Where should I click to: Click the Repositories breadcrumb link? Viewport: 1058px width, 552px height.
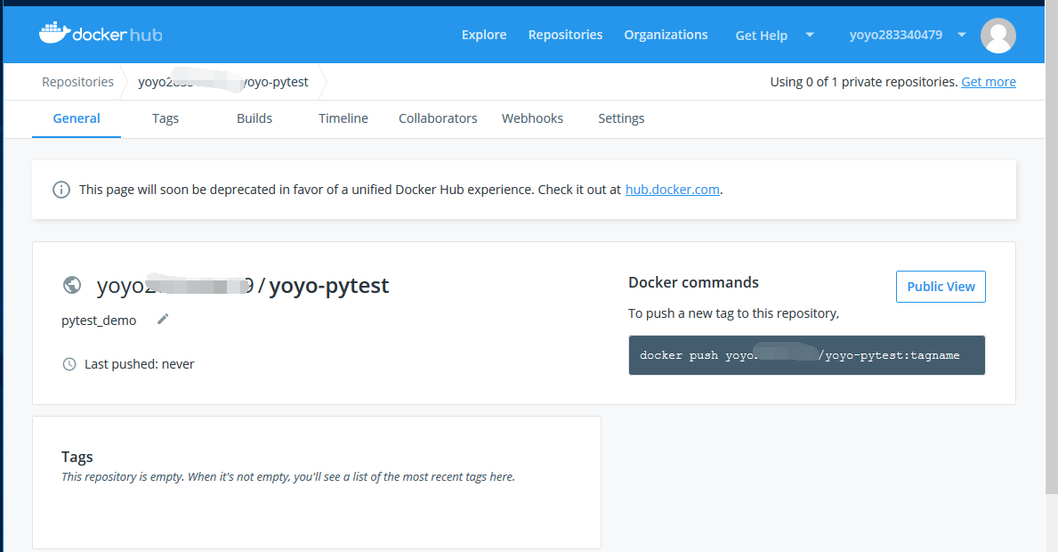(x=77, y=82)
